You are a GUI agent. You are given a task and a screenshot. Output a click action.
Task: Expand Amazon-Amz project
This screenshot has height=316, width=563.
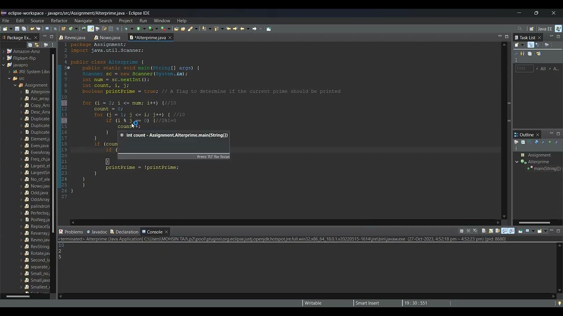tap(4, 51)
